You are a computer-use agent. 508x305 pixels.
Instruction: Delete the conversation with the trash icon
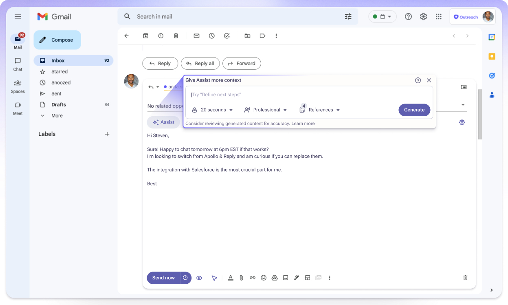point(176,36)
